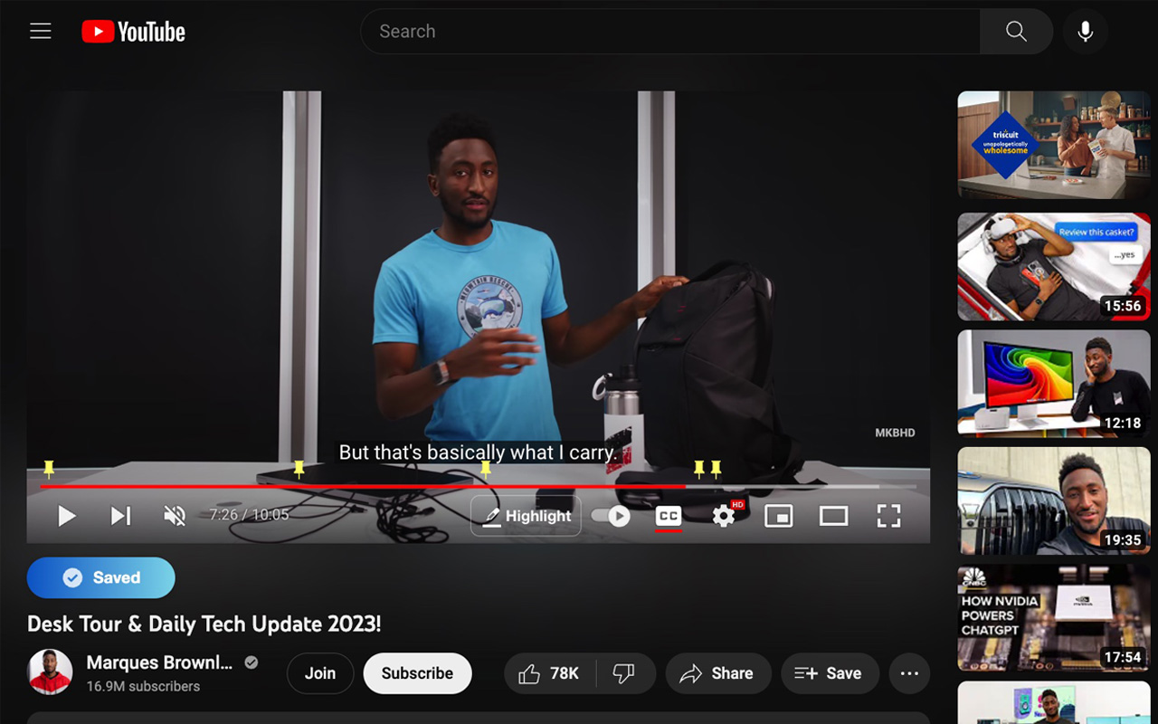Like the video with 78K likes

tap(549, 673)
